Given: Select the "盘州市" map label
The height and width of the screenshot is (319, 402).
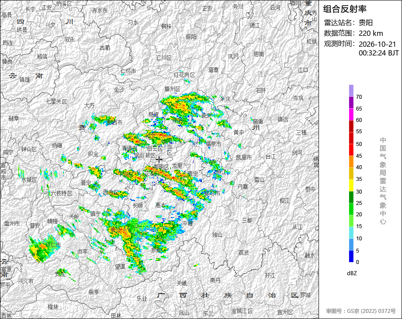Looking at the screenshot, I should 12,223.
